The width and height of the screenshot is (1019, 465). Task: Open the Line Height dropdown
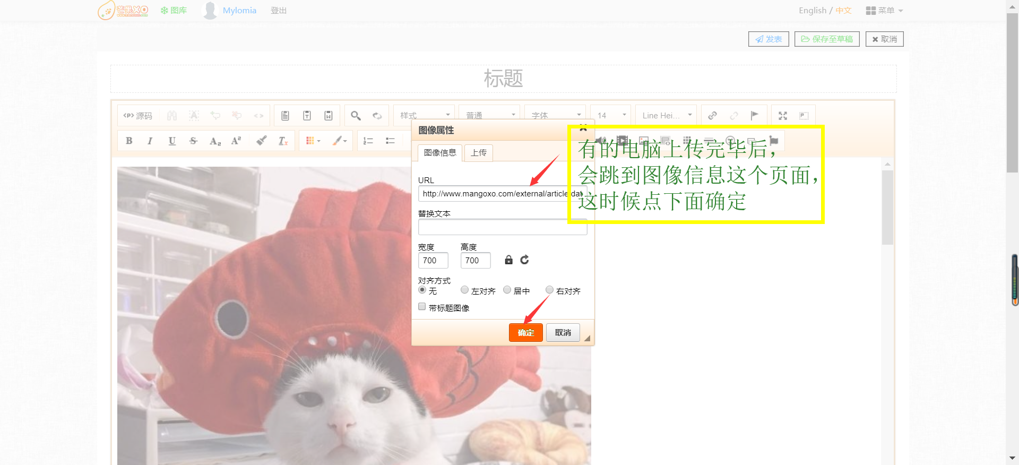(666, 115)
